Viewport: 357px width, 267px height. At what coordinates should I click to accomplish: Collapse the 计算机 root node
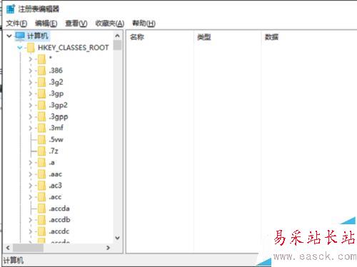9,36
